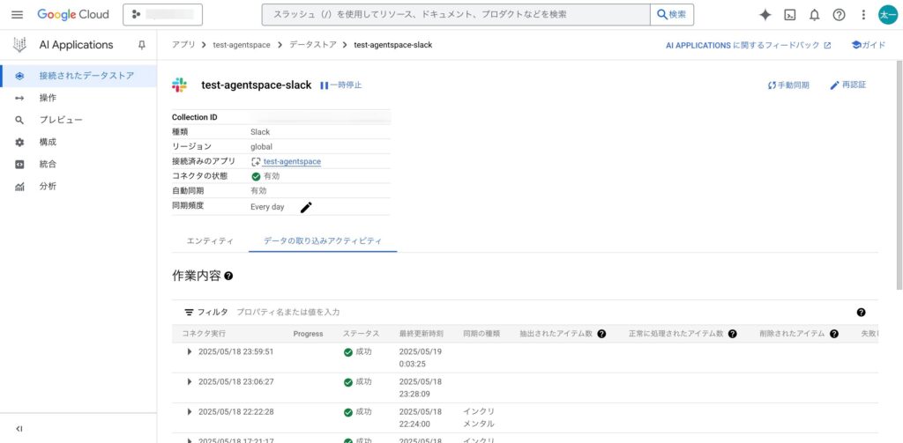This screenshot has height=443, width=903.
Task: Click the user account avatar
Action: (888, 15)
